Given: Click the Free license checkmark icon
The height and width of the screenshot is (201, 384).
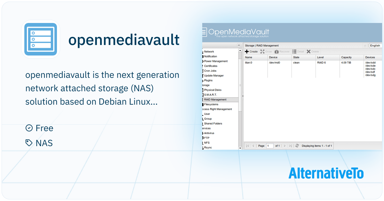Looking at the screenshot, I should pos(29,128).
